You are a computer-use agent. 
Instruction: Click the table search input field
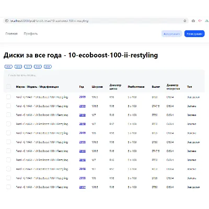pos(104,76)
